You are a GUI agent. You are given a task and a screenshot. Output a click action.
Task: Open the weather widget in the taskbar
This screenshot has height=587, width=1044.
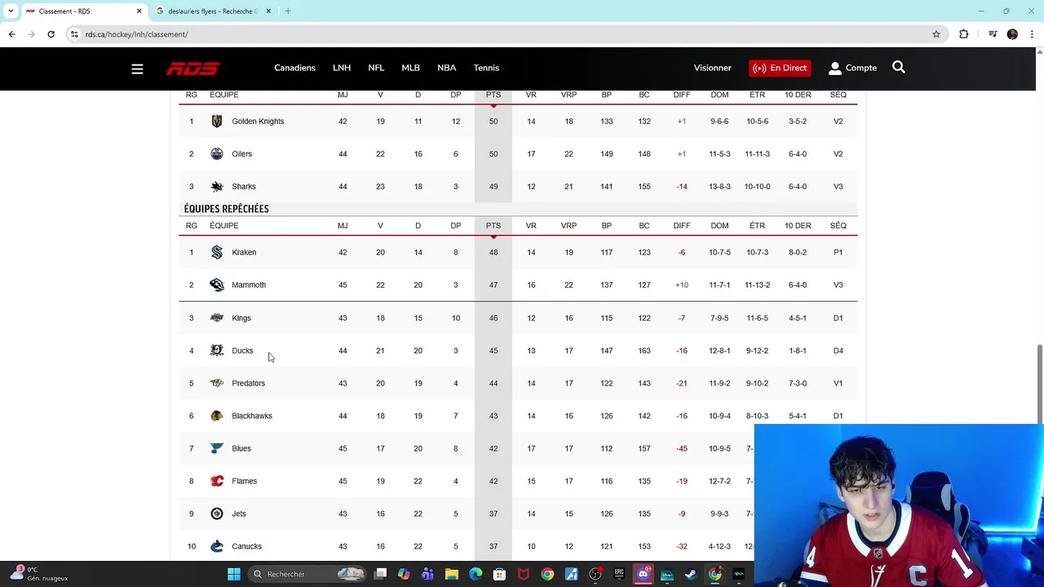coord(38,574)
